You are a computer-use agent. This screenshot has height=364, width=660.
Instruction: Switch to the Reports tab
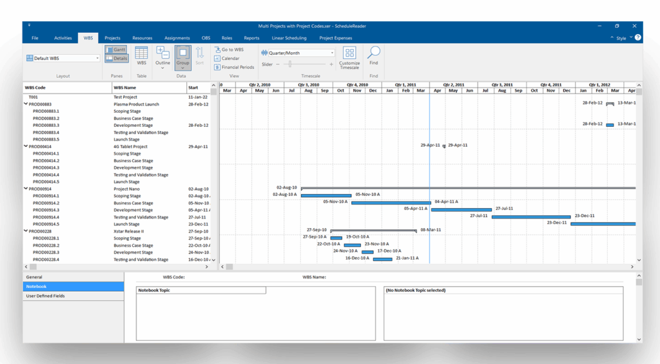click(252, 38)
